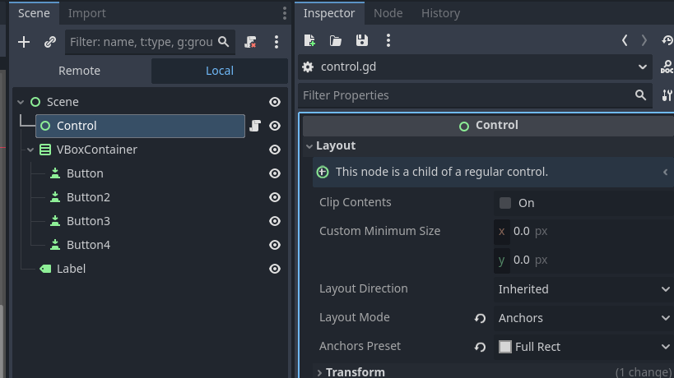Collapse the regular control info notice

(665, 172)
